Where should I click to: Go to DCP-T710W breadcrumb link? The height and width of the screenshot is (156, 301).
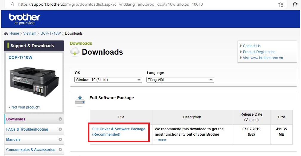51,33
